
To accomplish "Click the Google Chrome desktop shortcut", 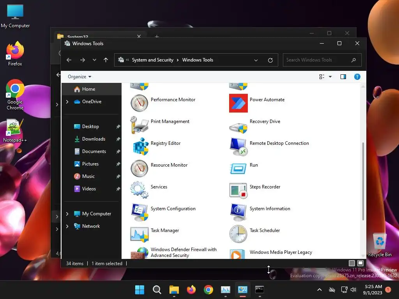I will pyautogui.click(x=15, y=95).
